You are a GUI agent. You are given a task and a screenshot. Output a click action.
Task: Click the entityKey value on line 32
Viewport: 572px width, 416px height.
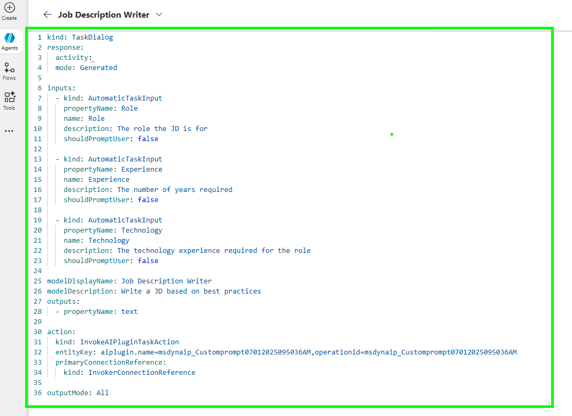[308, 352]
